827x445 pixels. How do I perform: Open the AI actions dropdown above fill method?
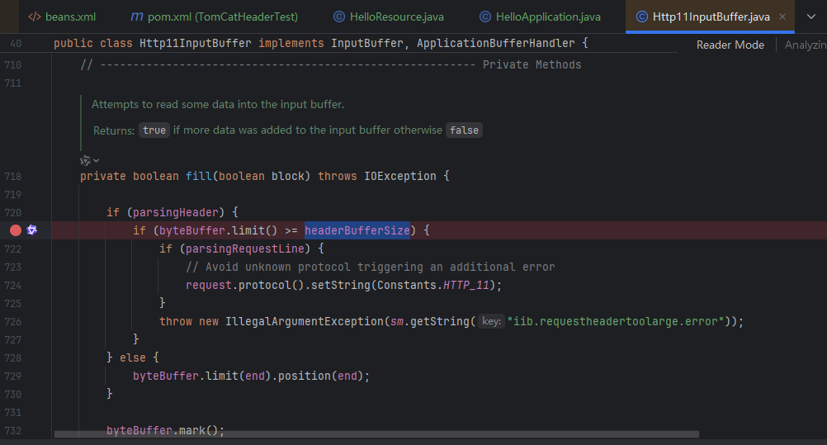click(89, 160)
